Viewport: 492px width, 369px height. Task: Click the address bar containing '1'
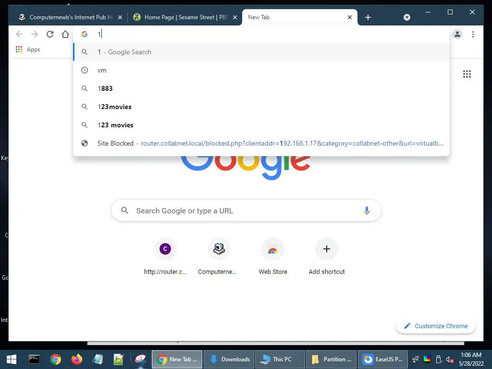261,34
